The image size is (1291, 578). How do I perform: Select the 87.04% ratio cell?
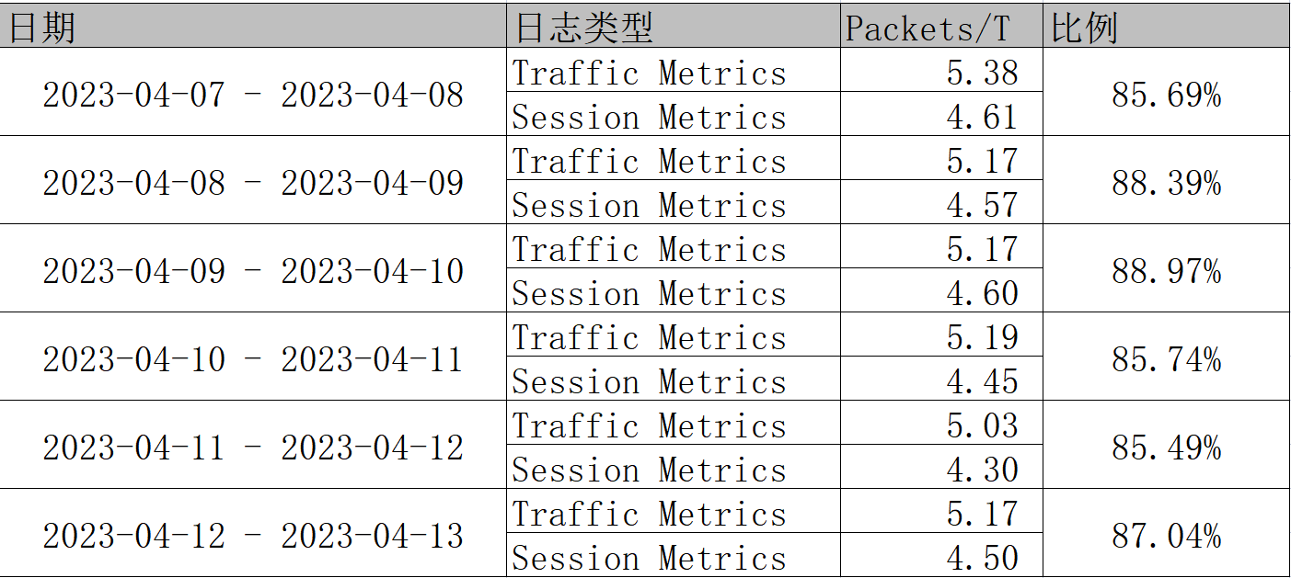[x=1166, y=535]
